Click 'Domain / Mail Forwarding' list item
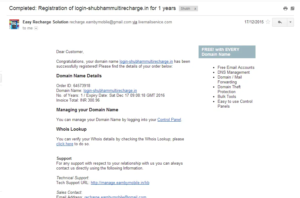Viewport: 300px width, 198px height. [x=229, y=79]
